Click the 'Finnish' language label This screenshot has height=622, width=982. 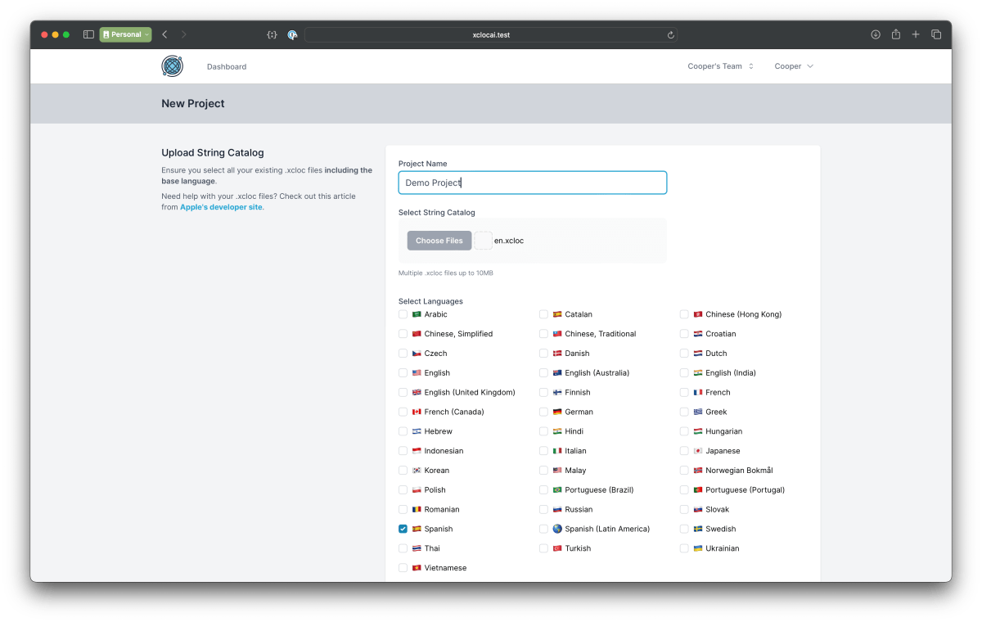coord(579,393)
